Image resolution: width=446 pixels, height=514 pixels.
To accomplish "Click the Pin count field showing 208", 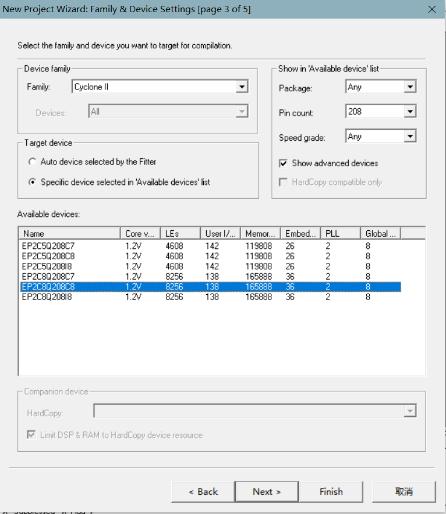I will pos(375,112).
